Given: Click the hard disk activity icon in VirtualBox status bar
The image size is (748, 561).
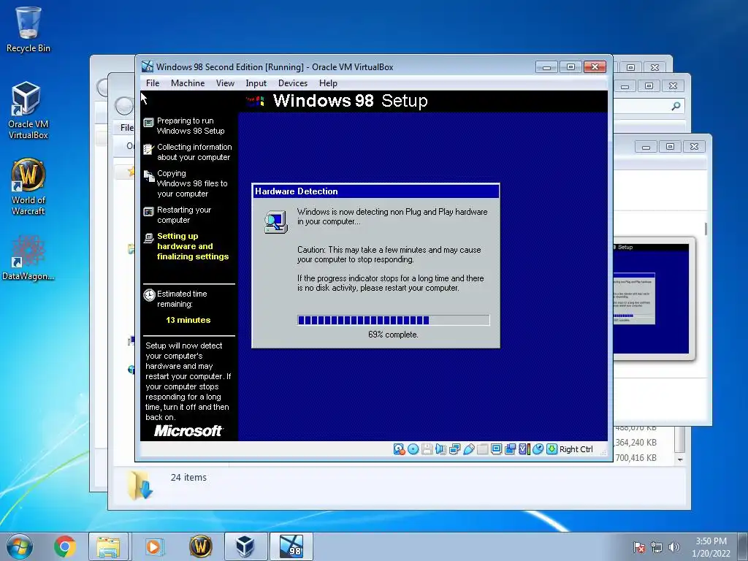Looking at the screenshot, I should click(399, 449).
